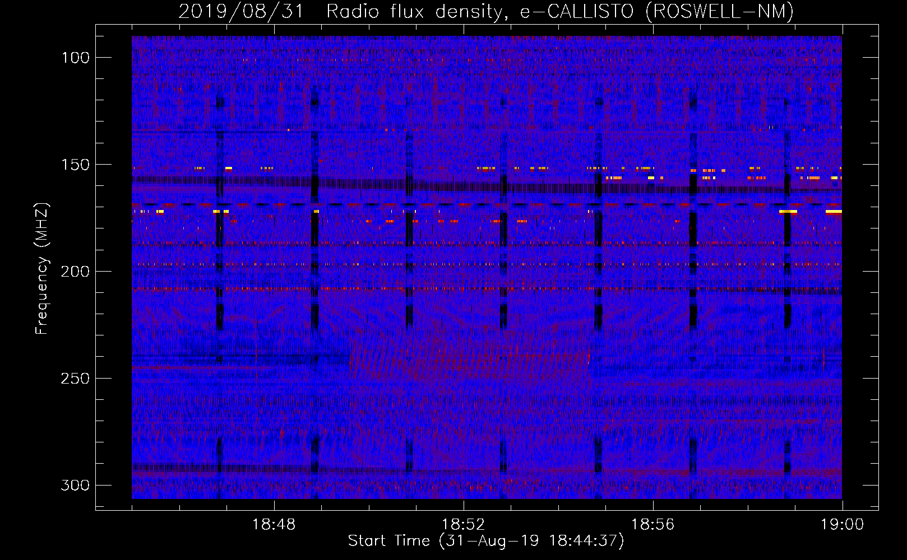Click the 18:52 time tick label

click(x=464, y=525)
